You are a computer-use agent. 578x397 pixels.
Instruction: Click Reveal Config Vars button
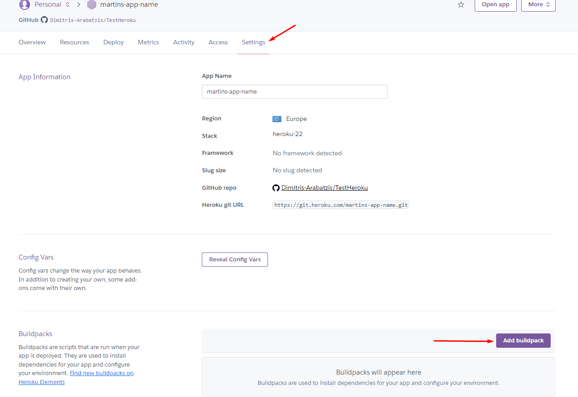click(235, 260)
